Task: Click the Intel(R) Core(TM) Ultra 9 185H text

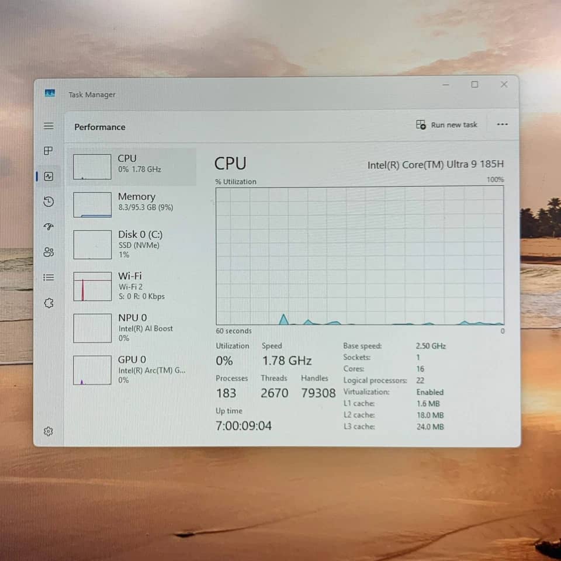Action: (435, 164)
